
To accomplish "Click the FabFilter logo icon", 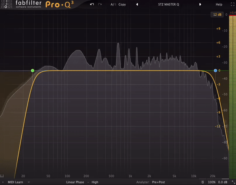I will (x=6, y=4).
